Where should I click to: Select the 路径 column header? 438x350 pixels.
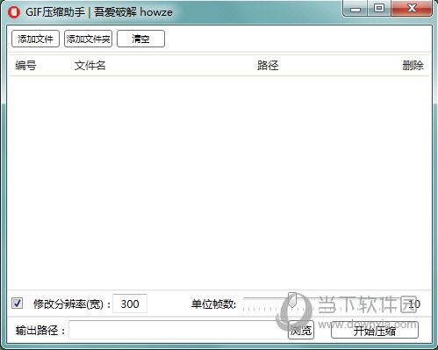pos(268,65)
